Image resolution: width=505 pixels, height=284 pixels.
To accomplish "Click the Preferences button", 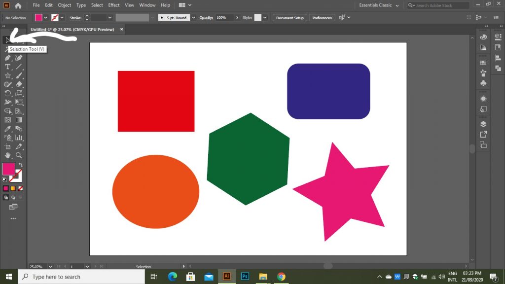I will coord(322,18).
